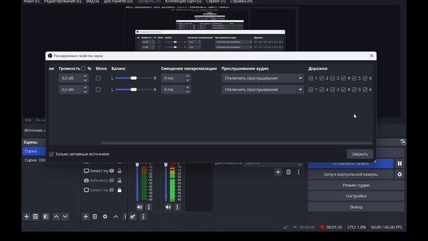
Task: Open the 'Коллекция сцен (S)' menu
Action: click(183, 1)
